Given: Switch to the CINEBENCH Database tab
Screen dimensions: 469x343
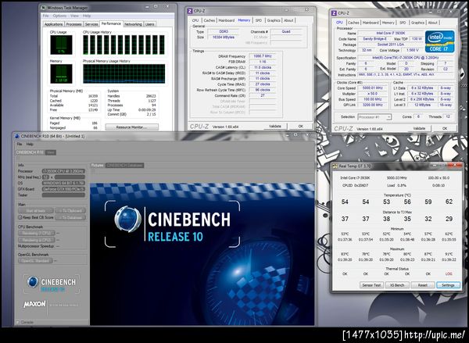Looking at the screenshot, I should tap(125, 165).
